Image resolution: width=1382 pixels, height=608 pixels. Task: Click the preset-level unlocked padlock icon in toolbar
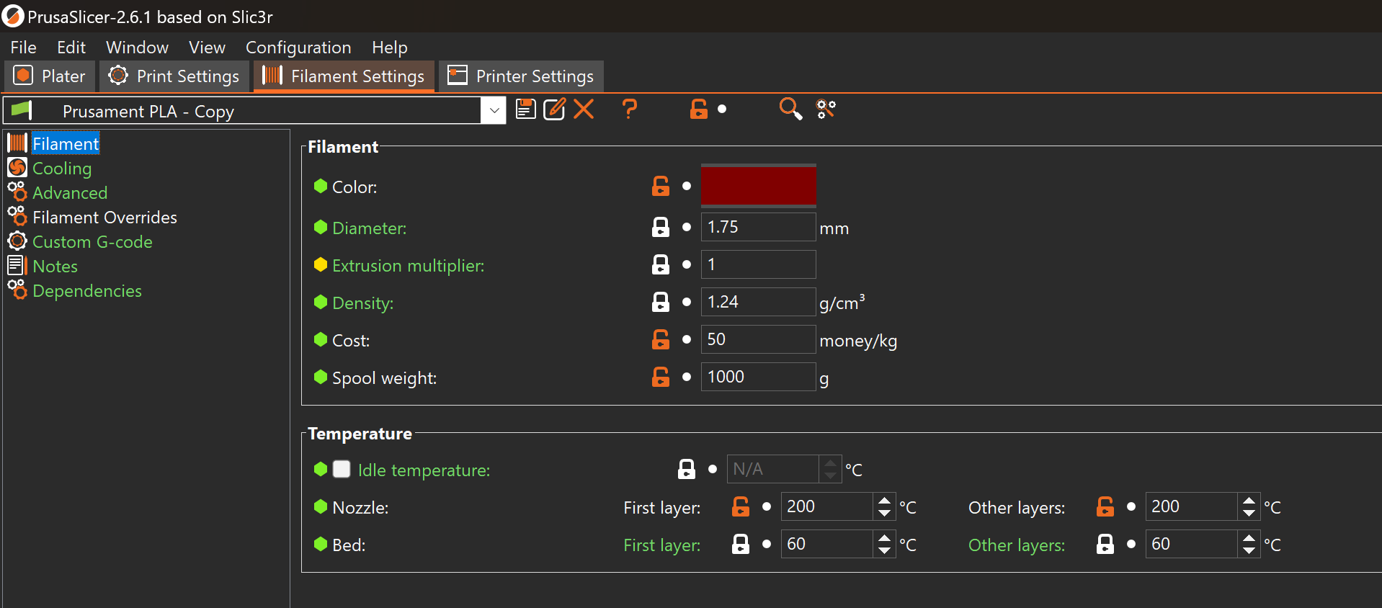point(698,109)
